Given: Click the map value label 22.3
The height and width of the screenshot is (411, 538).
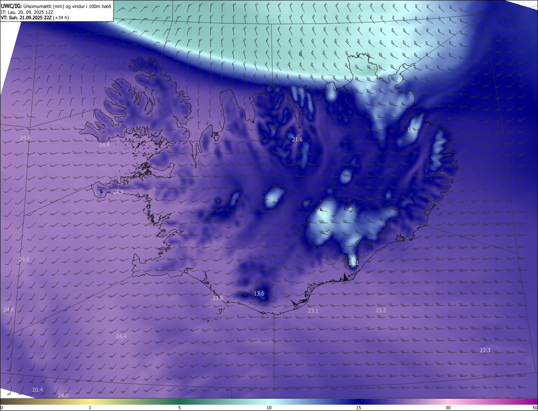Looking at the screenshot, I should [x=485, y=350].
